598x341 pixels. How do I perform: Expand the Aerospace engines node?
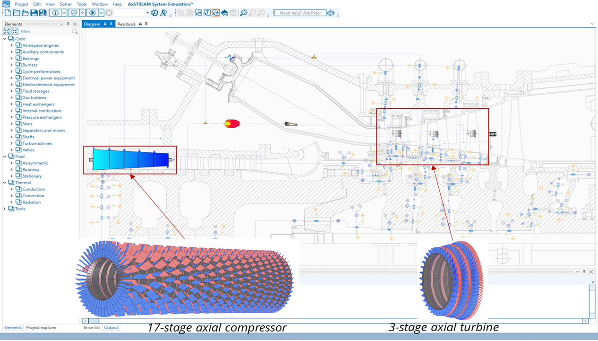point(12,45)
